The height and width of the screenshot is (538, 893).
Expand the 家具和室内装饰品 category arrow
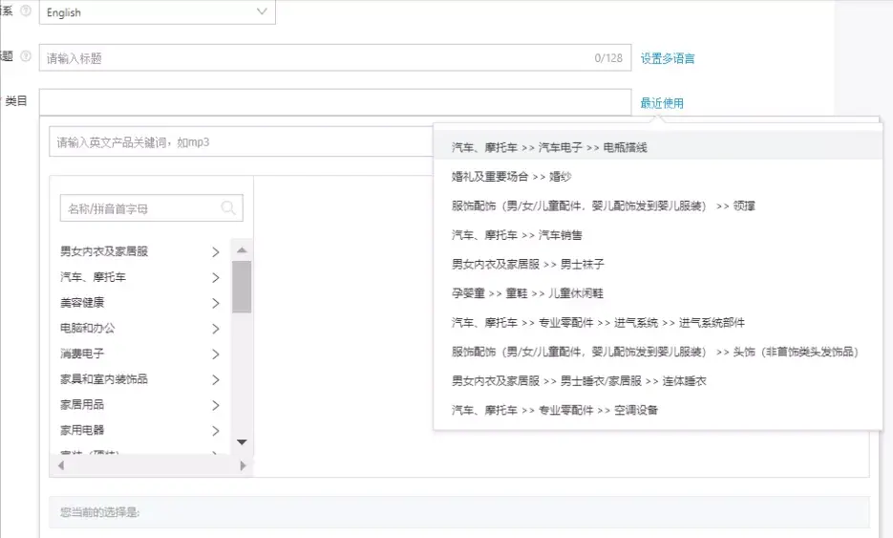(x=215, y=379)
